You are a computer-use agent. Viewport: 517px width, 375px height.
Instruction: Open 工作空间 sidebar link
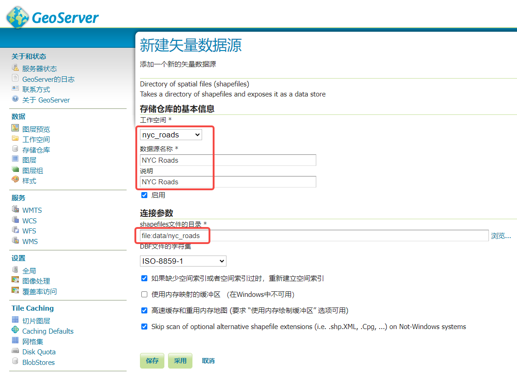click(x=36, y=140)
